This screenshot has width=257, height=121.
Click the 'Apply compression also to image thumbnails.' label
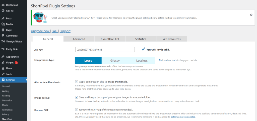[x=103, y=82]
